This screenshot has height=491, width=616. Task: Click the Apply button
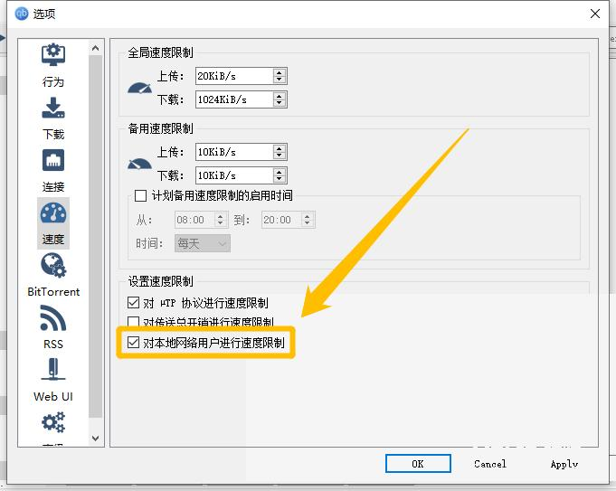pos(564,464)
